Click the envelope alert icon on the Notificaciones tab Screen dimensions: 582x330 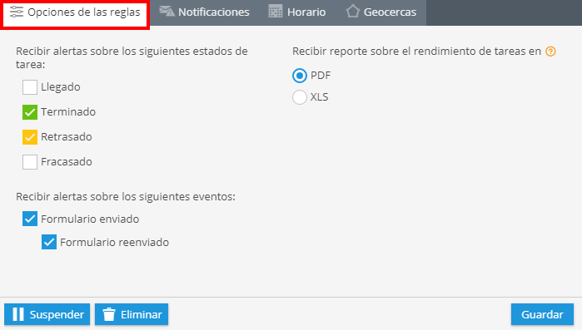tap(167, 11)
